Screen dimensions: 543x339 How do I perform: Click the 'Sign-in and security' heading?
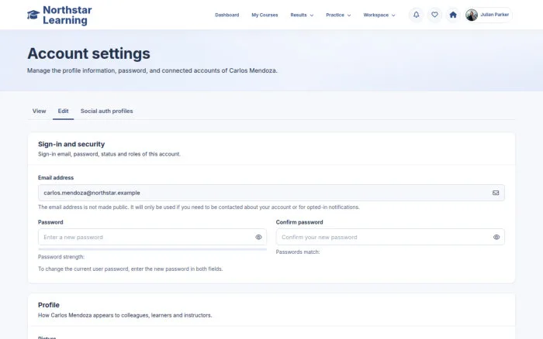click(71, 144)
